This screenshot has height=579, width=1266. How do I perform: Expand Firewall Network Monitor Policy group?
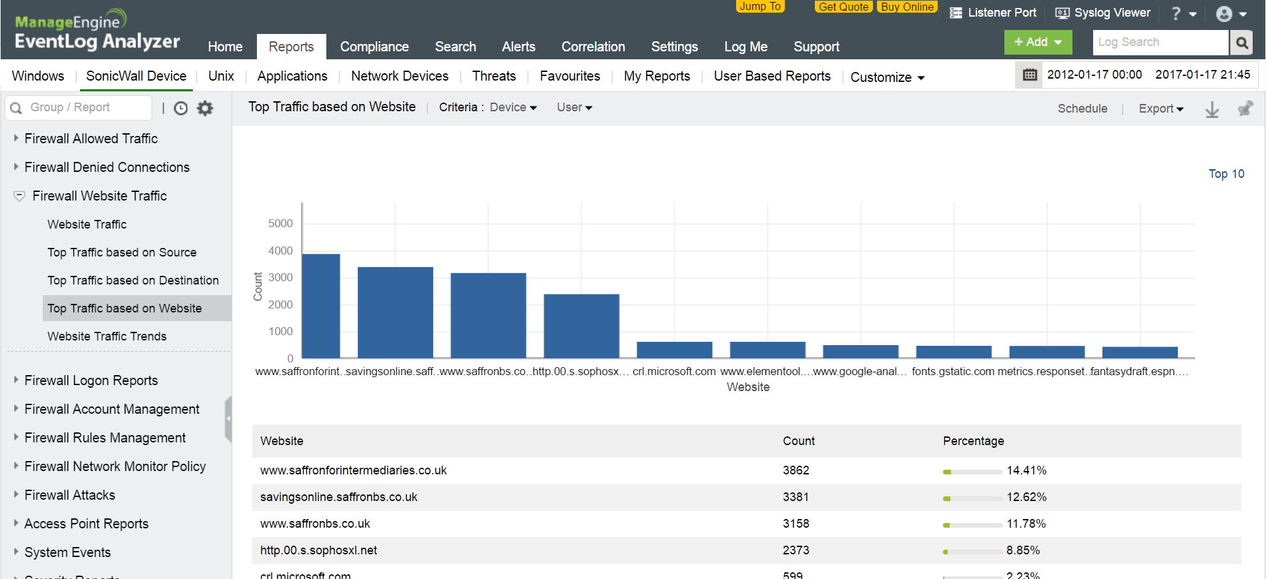tap(16, 466)
